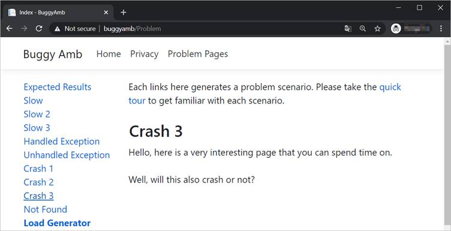
Task: Select the Index - BuggyAmb tab
Action: point(58,13)
